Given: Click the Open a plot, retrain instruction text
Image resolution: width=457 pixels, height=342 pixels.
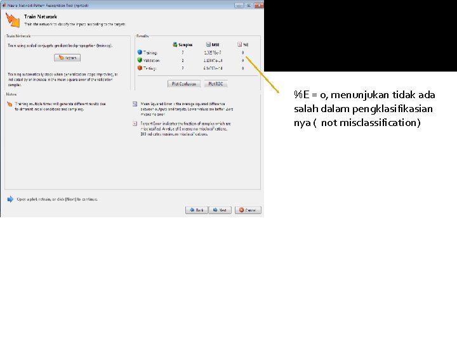Looking at the screenshot, I should click(x=57, y=199).
